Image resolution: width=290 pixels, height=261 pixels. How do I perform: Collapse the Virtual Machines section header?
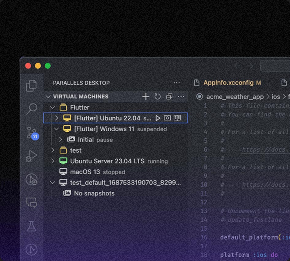point(48,96)
